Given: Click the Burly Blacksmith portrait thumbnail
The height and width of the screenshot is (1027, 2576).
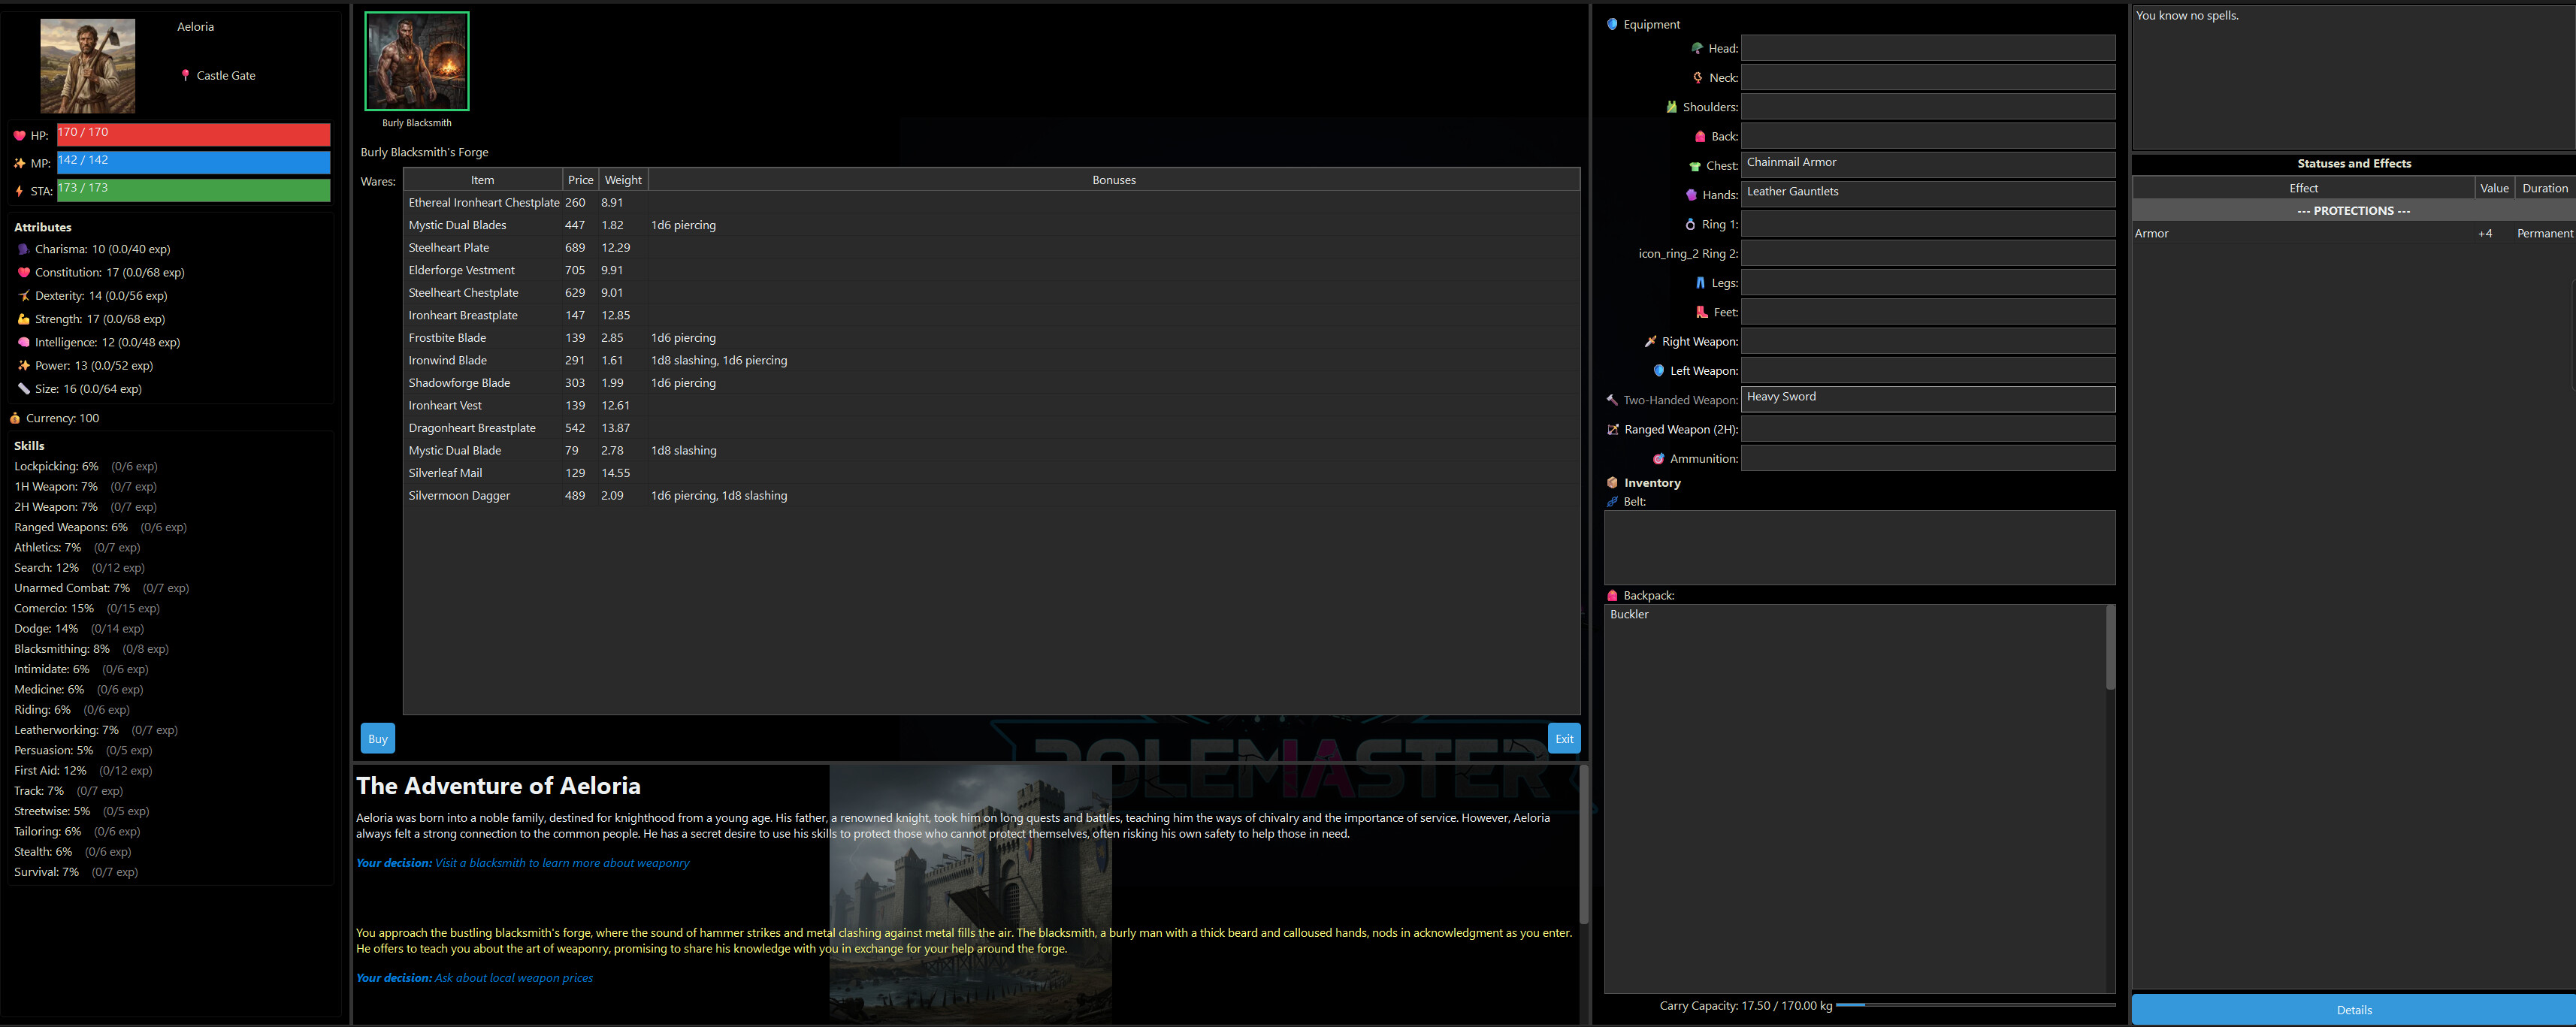Looking at the screenshot, I should pos(416,61).
